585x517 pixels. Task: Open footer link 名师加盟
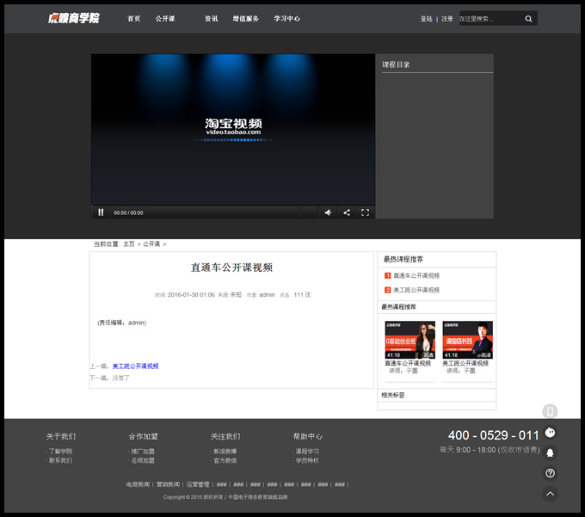[143, 461]
